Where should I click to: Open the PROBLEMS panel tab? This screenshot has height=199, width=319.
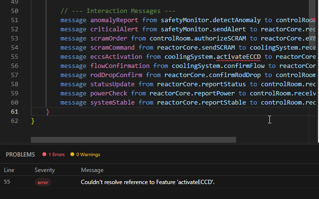[20, 155]
